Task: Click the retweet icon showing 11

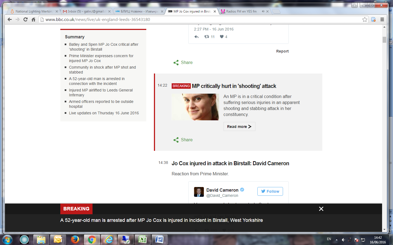Action: click(207, 37)
